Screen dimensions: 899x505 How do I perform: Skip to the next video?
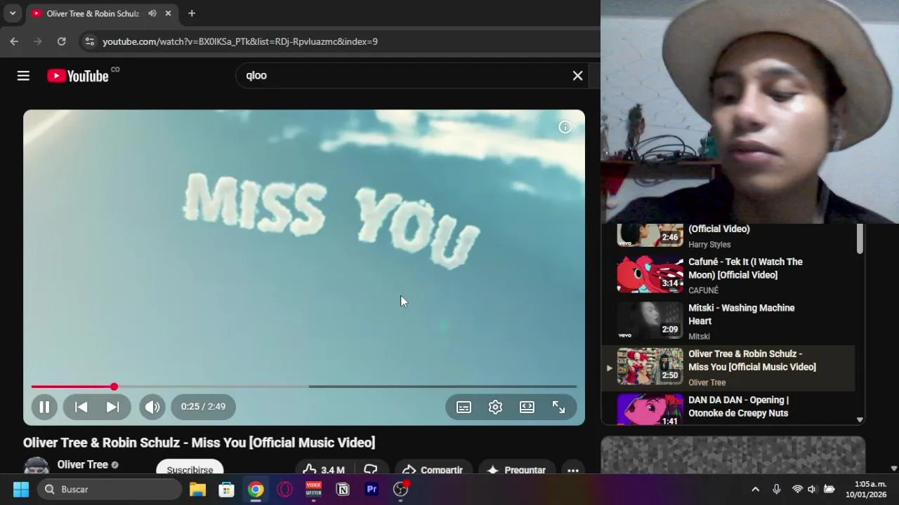tap(112, 407)
